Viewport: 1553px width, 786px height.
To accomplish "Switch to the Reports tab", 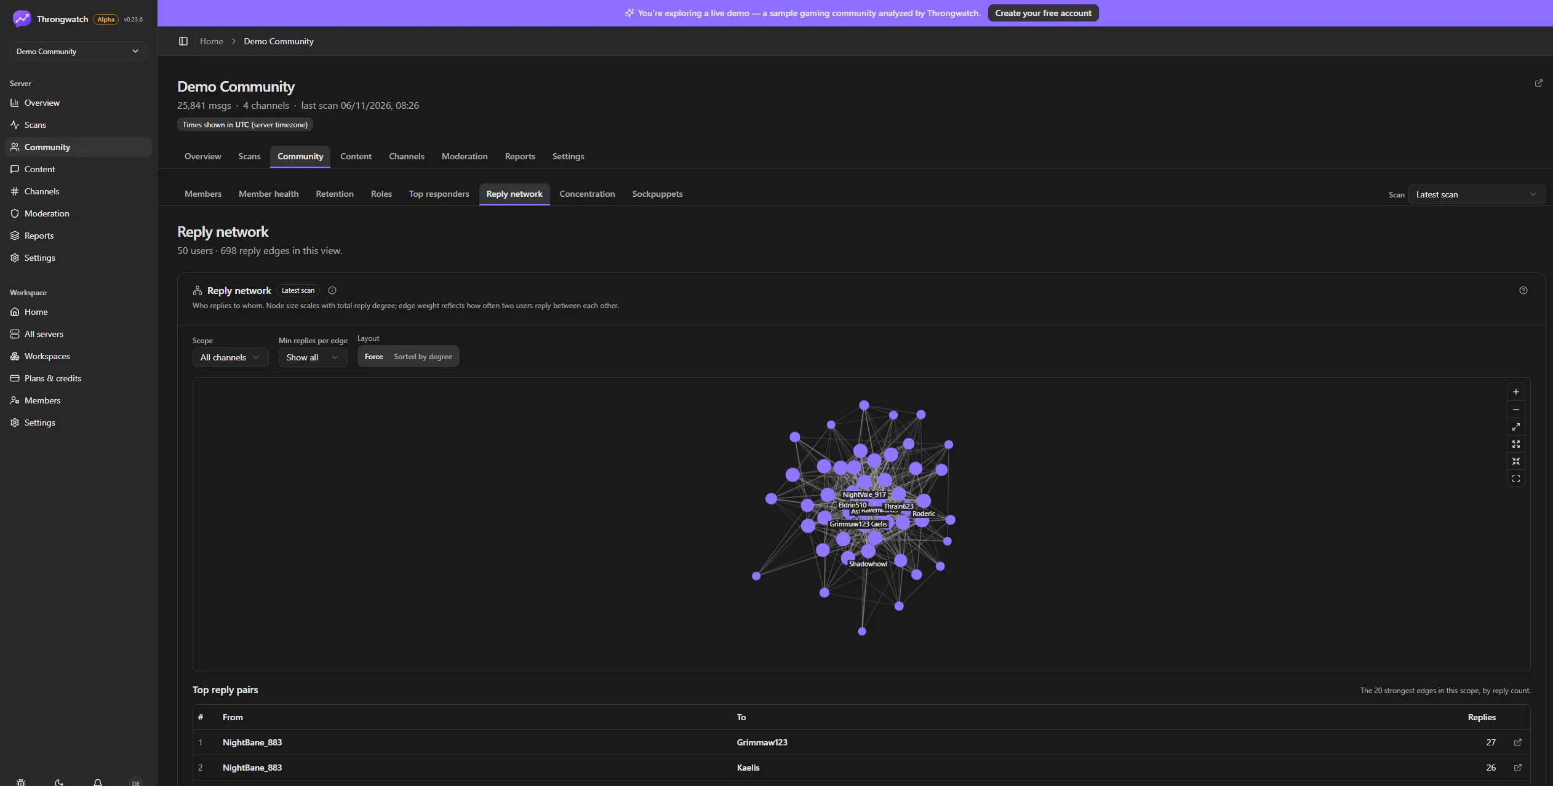I will (x=520, y=156).
